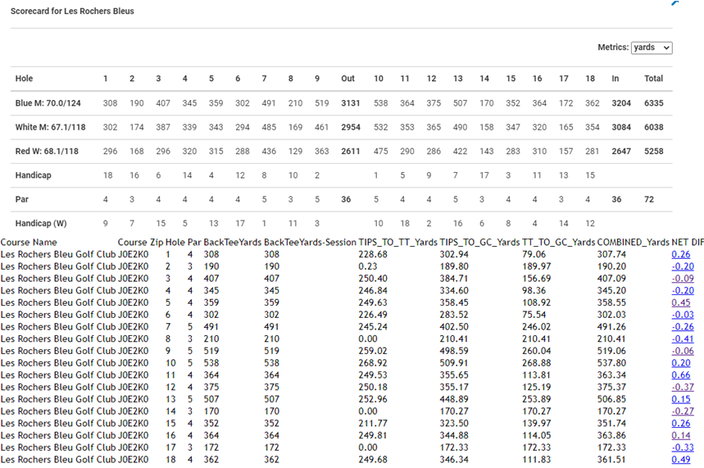Open the 0.15 NET DIFF link

681,399
